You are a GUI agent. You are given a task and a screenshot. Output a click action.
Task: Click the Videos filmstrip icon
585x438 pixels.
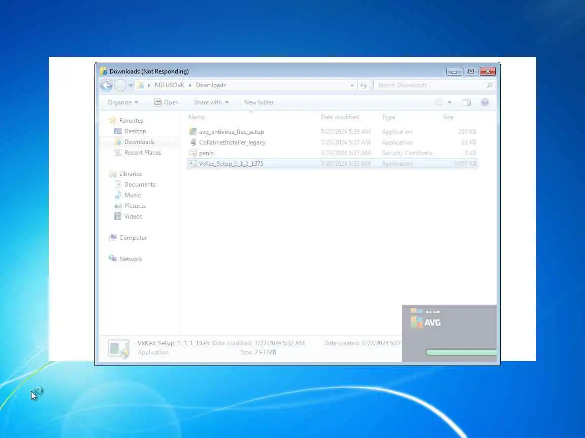tap(118, 216)
